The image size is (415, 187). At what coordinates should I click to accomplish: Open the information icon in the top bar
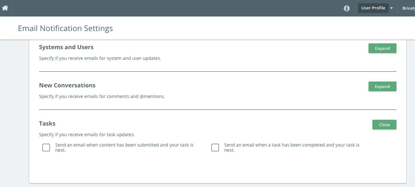tap(347, 8)
